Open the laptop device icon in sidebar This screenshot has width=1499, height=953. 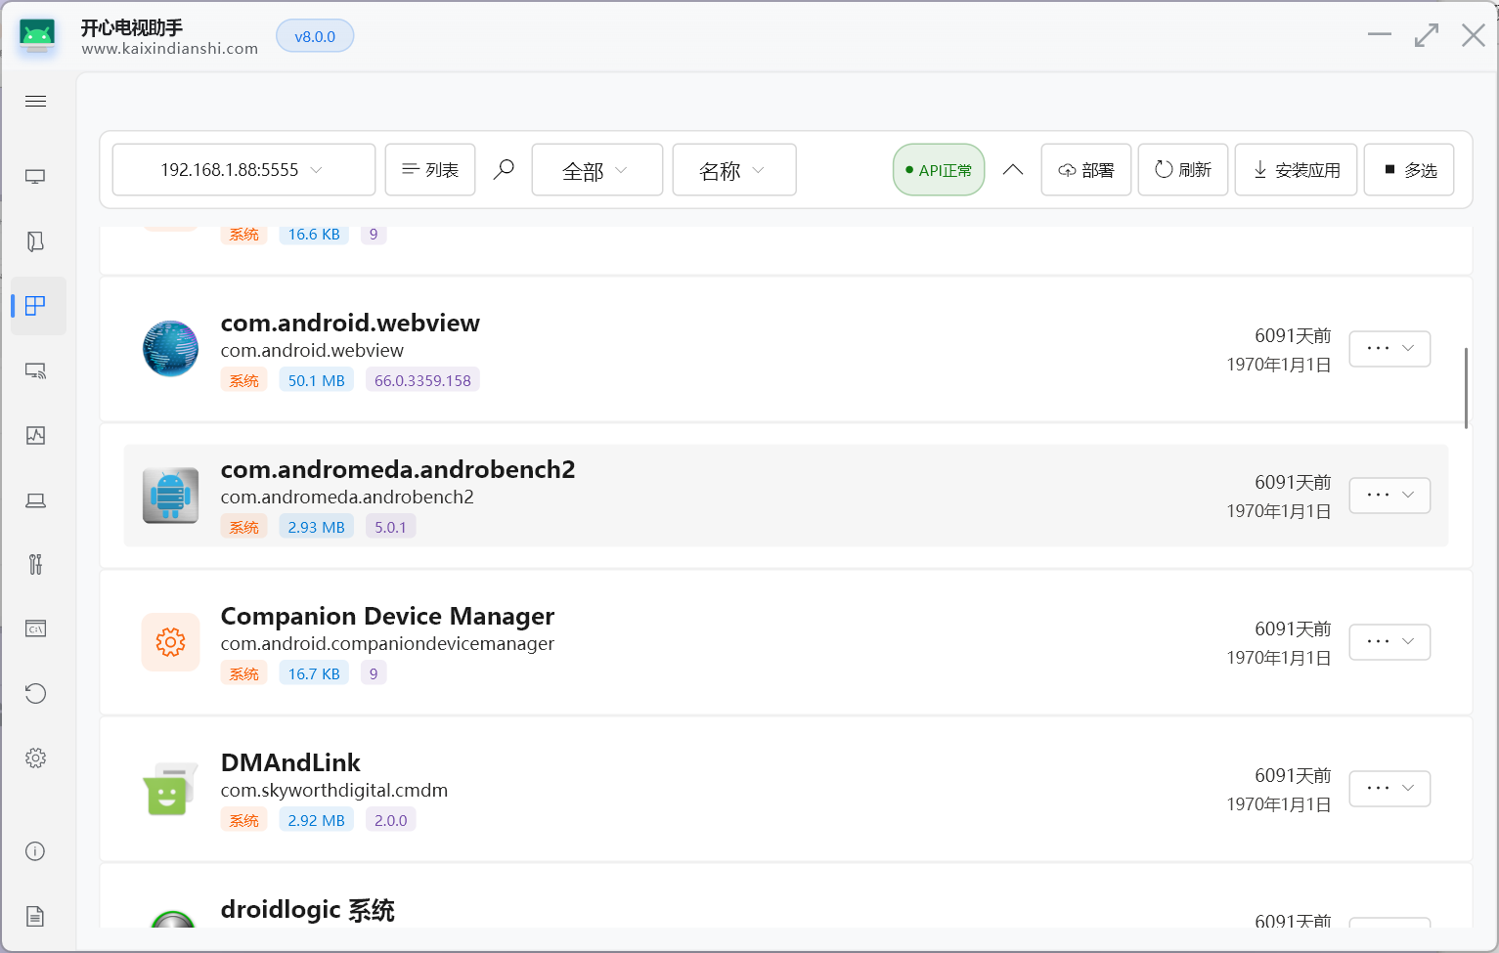click(x=35, y=500)
